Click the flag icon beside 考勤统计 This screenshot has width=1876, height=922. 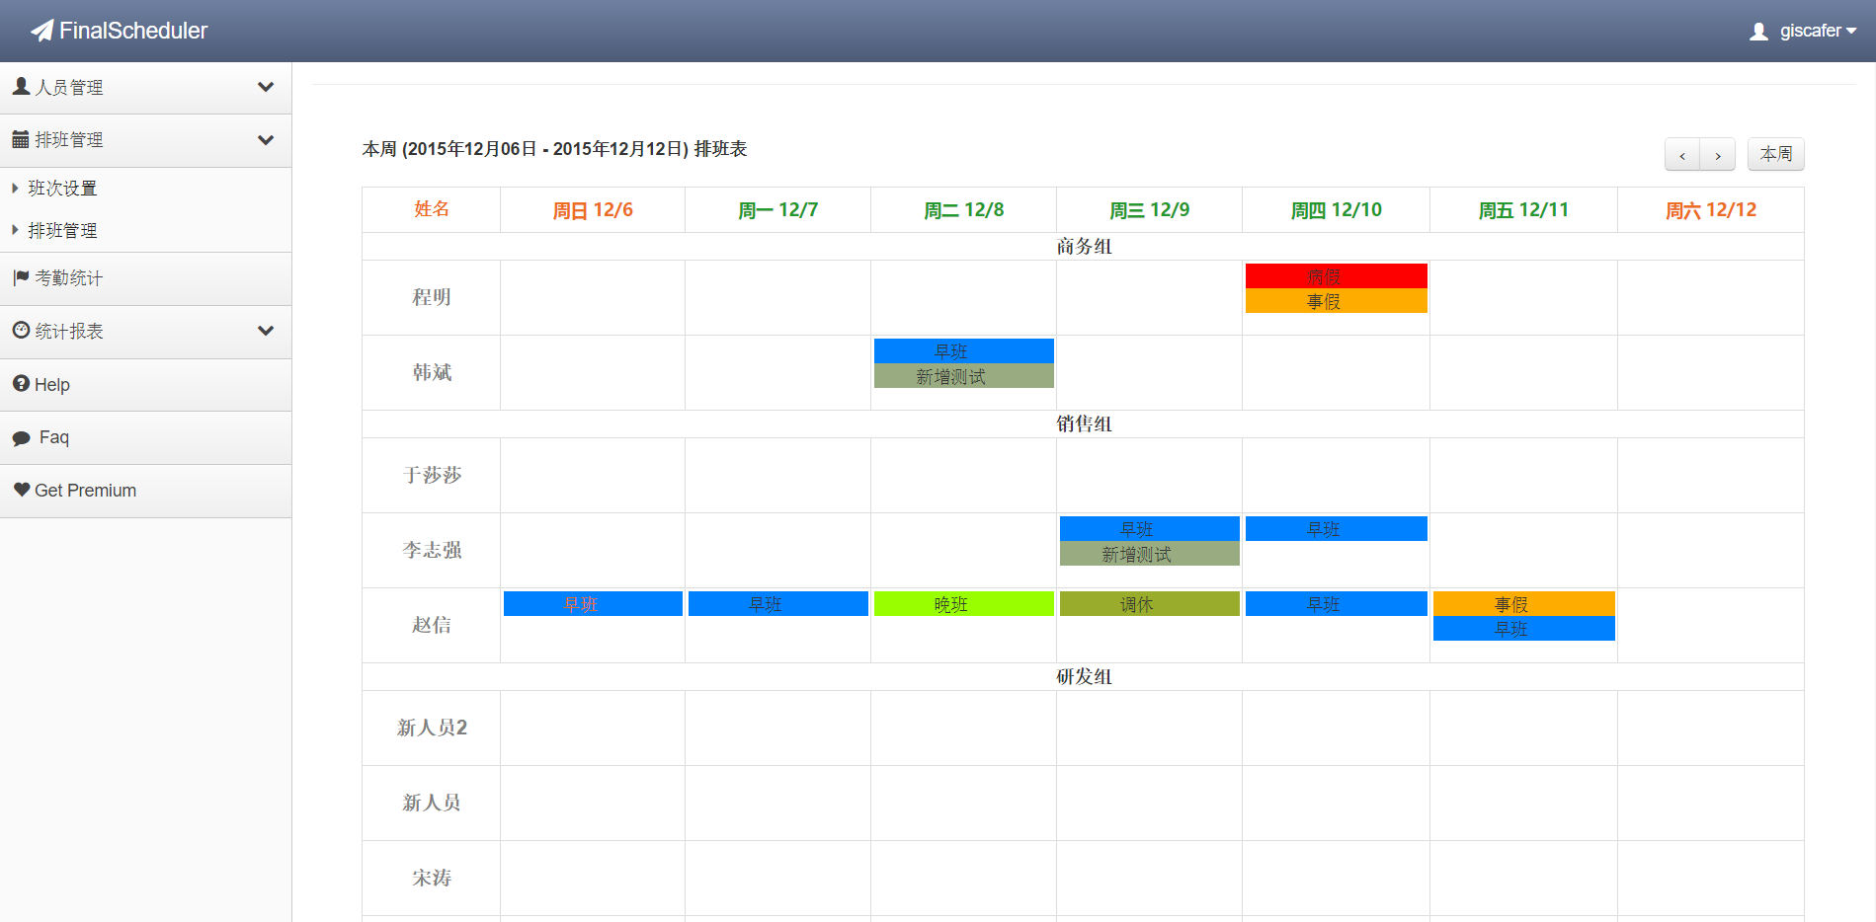coord(21,278)
